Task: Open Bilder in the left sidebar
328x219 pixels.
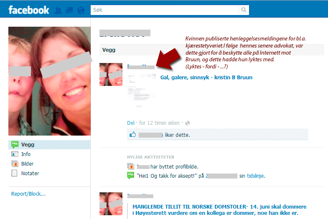Action: tap(27, 164)
